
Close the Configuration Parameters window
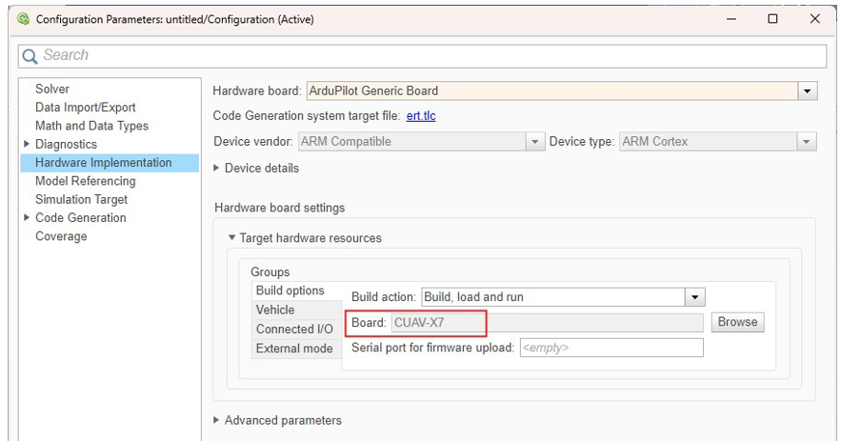[x=814, y=19]
